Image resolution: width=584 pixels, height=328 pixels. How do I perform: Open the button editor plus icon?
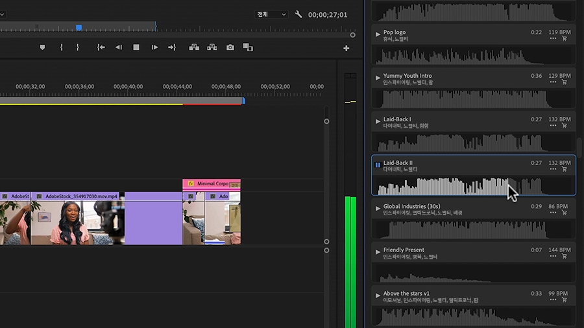coord(346,48)
